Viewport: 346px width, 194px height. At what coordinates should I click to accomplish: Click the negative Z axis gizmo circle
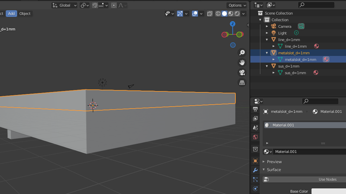[x=233, y=45]
